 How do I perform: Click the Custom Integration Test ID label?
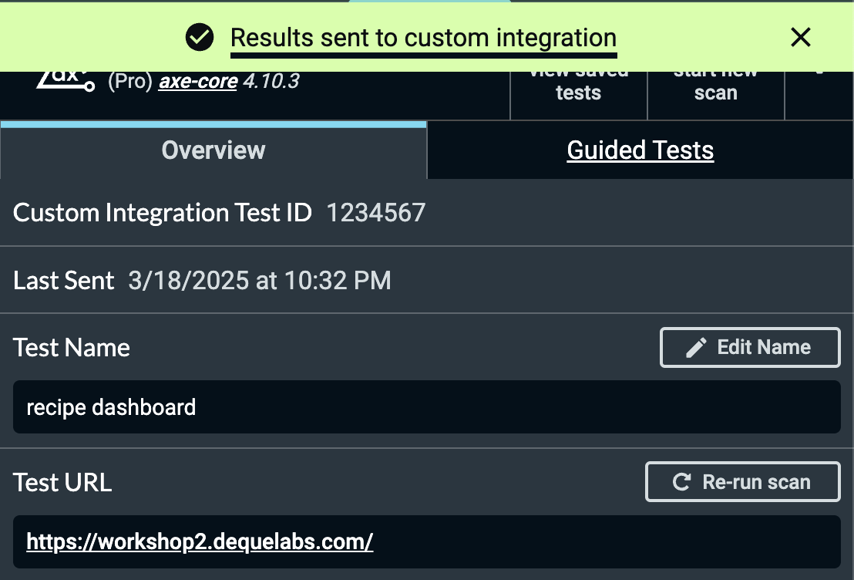pyautogui.click(x=163, y=213)
